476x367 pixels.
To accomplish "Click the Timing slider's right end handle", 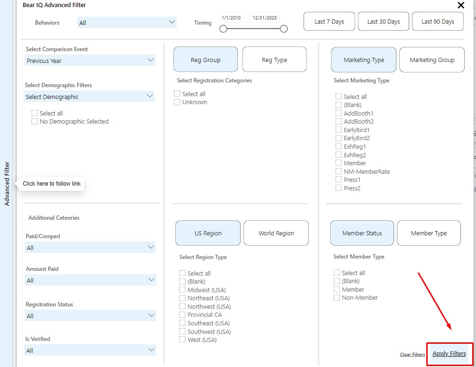I will click(x=284, y=29).
